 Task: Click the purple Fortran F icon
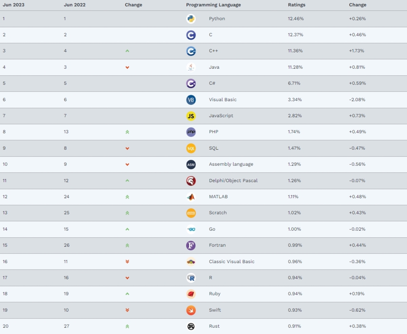point(191,245)
